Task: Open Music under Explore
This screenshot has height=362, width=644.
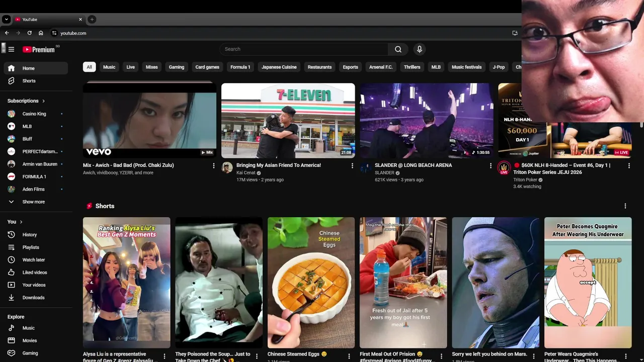Action: 35,328
